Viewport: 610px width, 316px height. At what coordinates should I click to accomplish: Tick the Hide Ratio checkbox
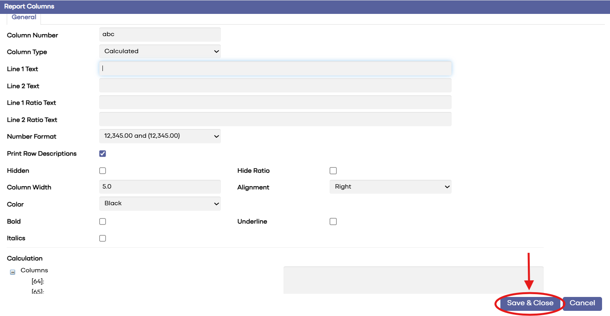333,171
